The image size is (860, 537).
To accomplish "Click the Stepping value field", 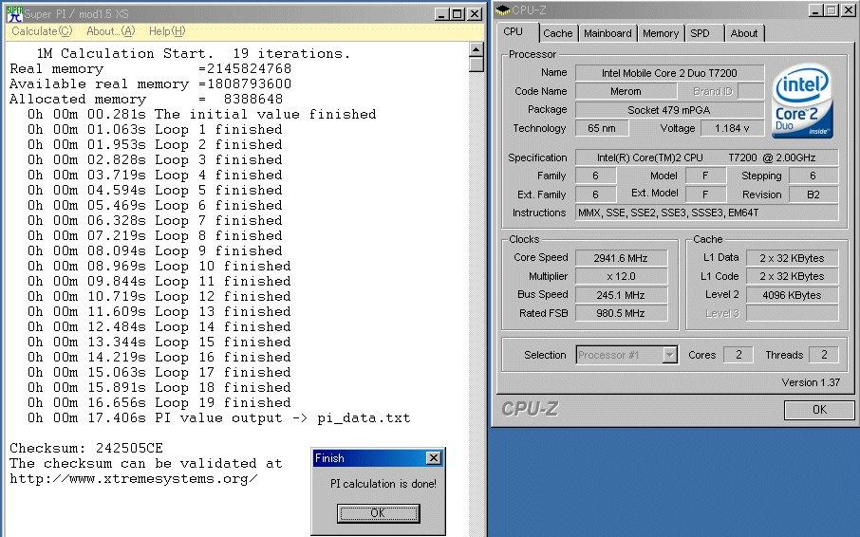I will tap(813, 176).
